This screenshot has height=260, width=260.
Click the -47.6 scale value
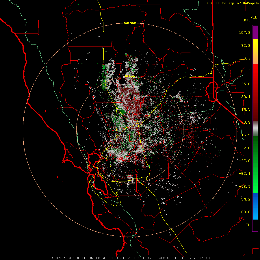point(245,161)
